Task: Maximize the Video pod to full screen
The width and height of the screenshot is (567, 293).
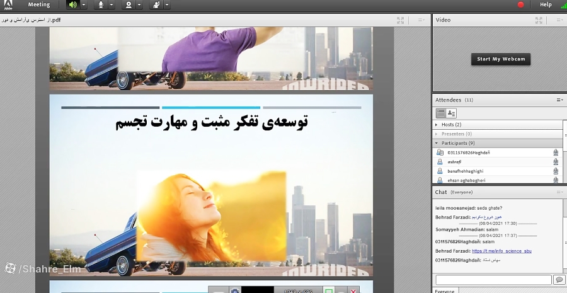Action: coord(539,20)
